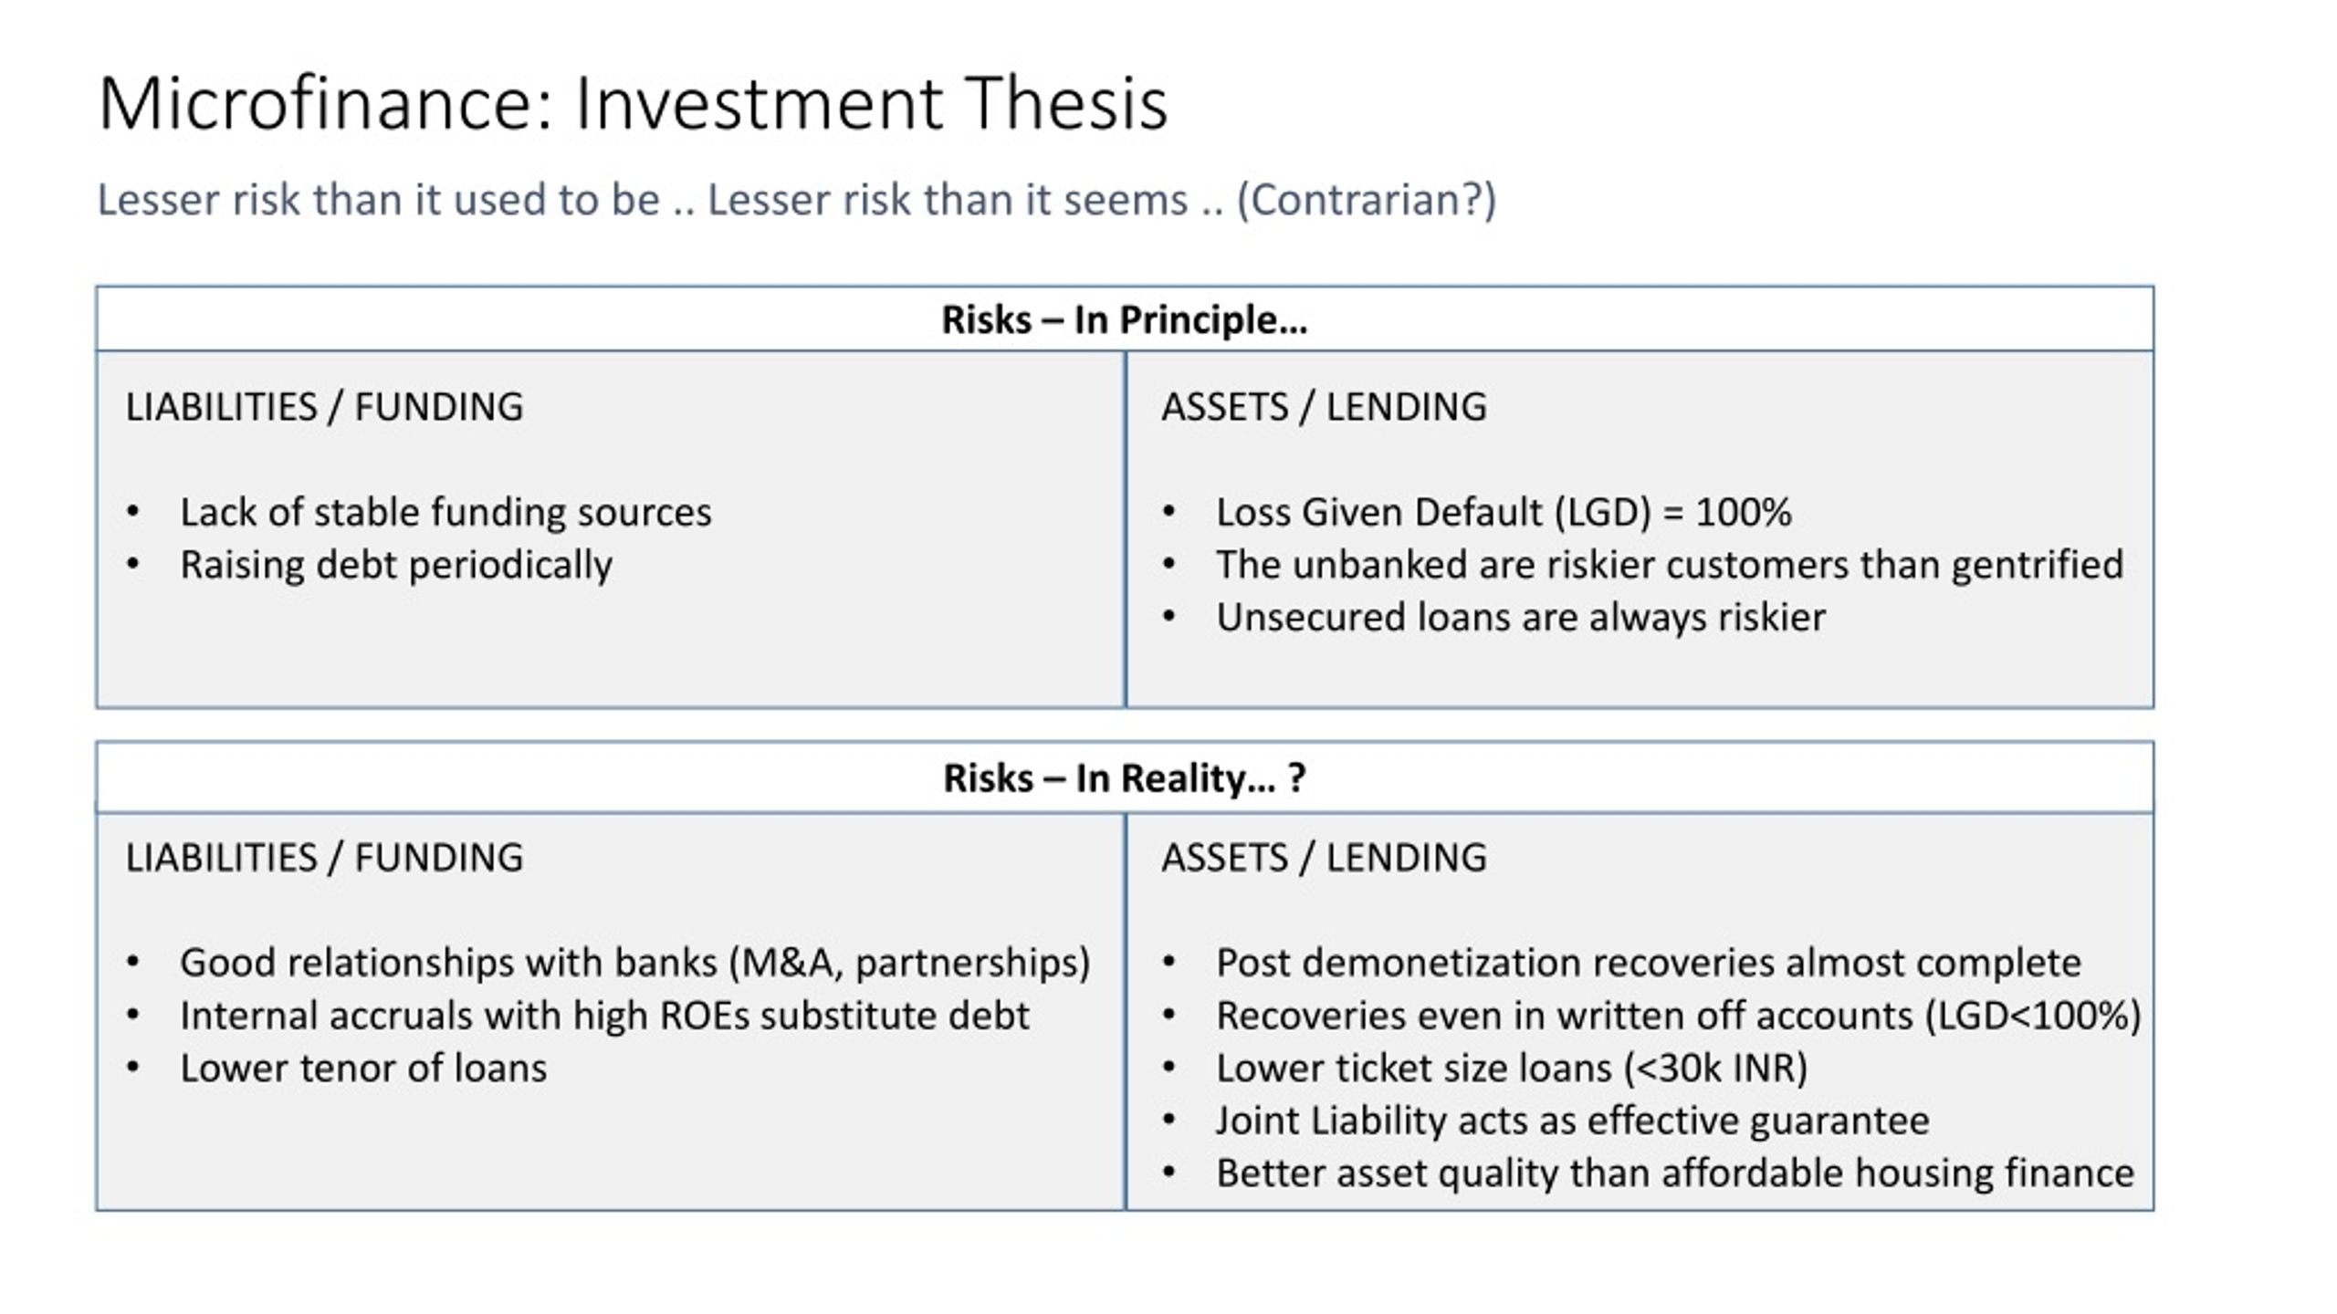The image size is (2337, 1314).
Task: Select Lower tenor of loans bullet
Action: [x=363, y=1069]
